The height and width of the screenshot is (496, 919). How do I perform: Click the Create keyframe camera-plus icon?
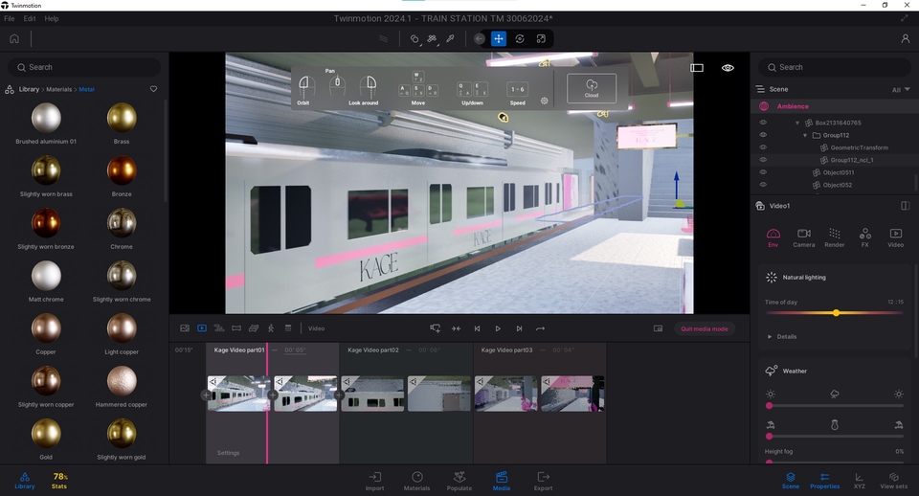pos(435,328)
